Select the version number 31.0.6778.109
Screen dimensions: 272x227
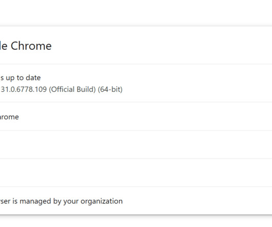click(x=24, y=89)
